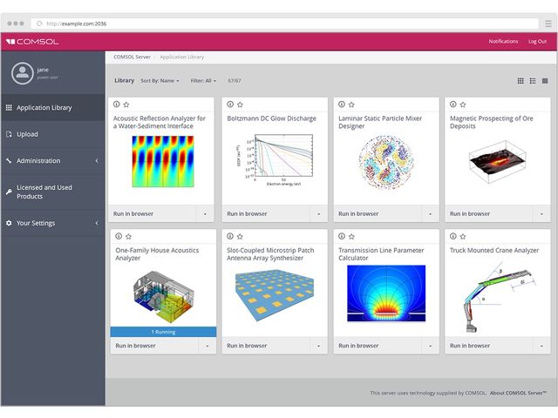The image size is (558, 418).
Task: Run Transmission Line Parameter Calculator in browser
Action: 358,346
